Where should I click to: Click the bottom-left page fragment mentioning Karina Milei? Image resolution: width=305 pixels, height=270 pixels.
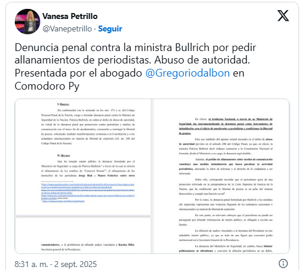(x=88, y=247)
